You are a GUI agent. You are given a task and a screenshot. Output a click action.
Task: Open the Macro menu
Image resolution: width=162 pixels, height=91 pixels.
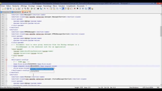[55, 6]
